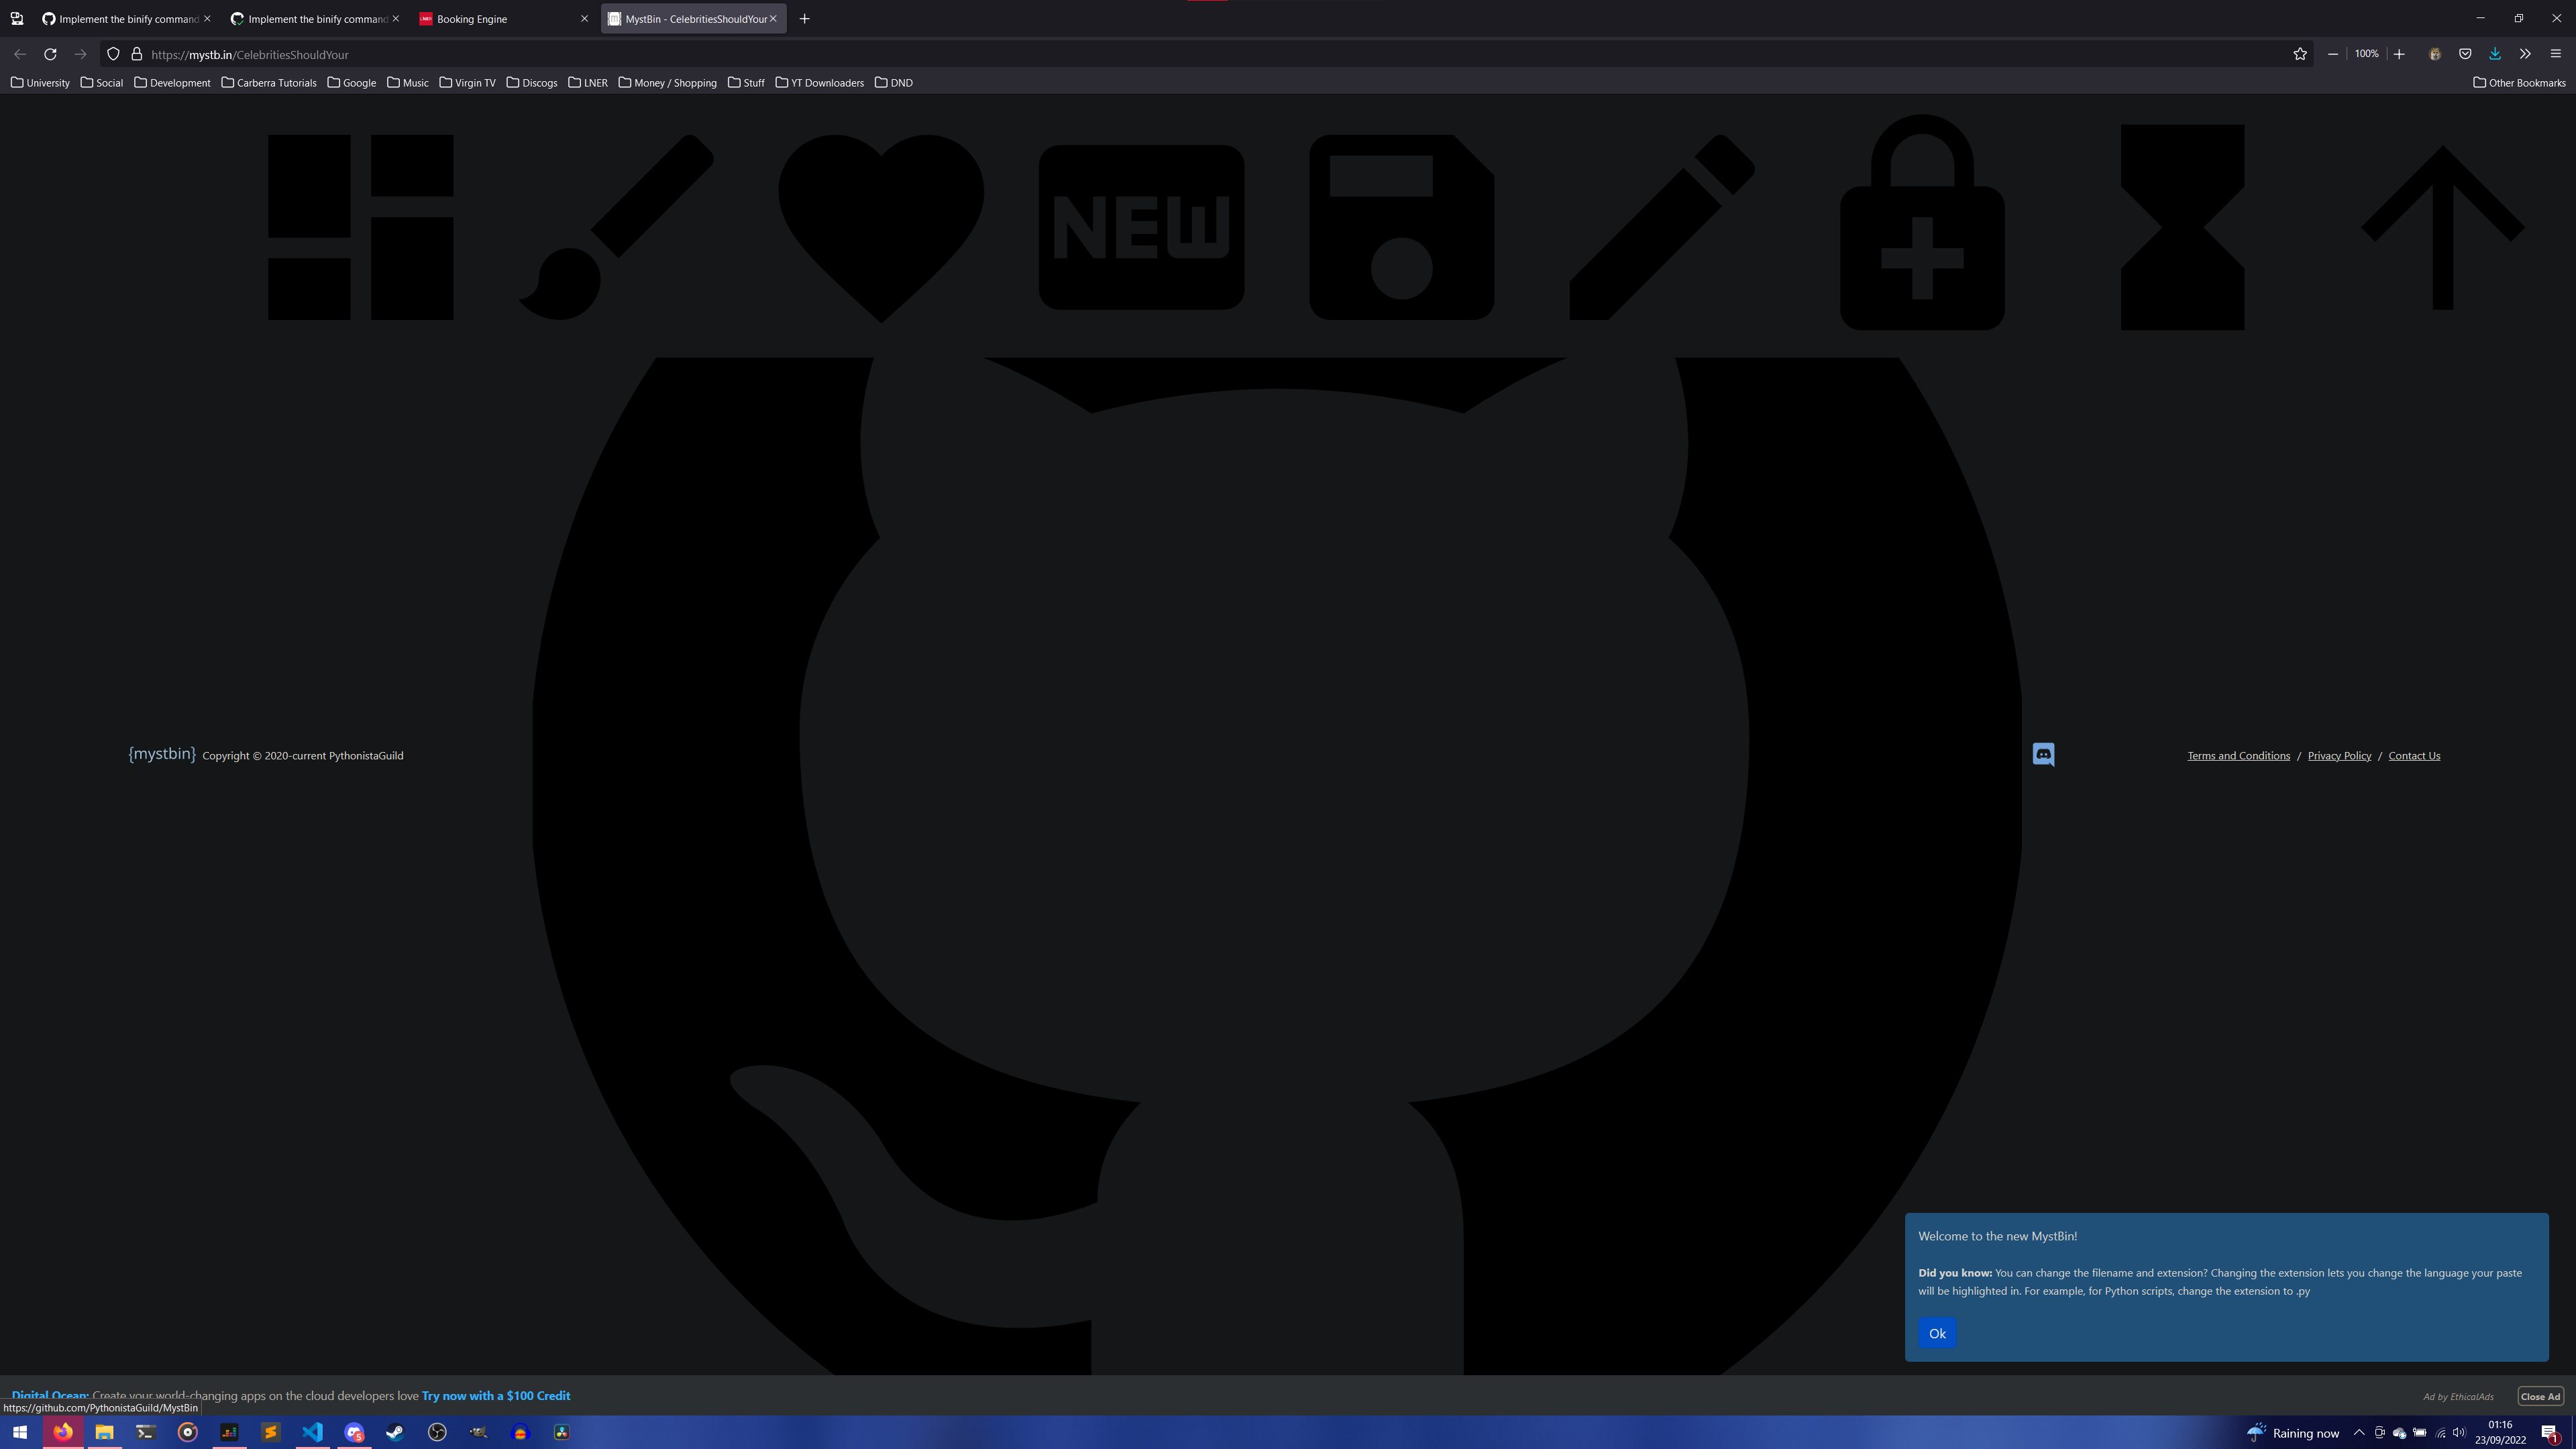Click the pencil edit icon
This screenshot has width=2576, height=1449.
tap(1661, 227)
